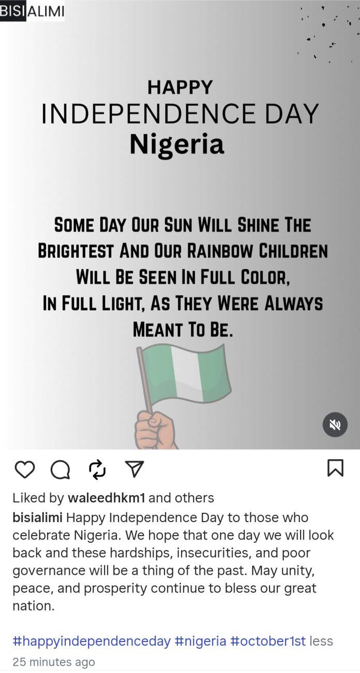The image size is (360, 673).
Task: Open waleedhkm1's profile from likes
Action: click(107, 498)
